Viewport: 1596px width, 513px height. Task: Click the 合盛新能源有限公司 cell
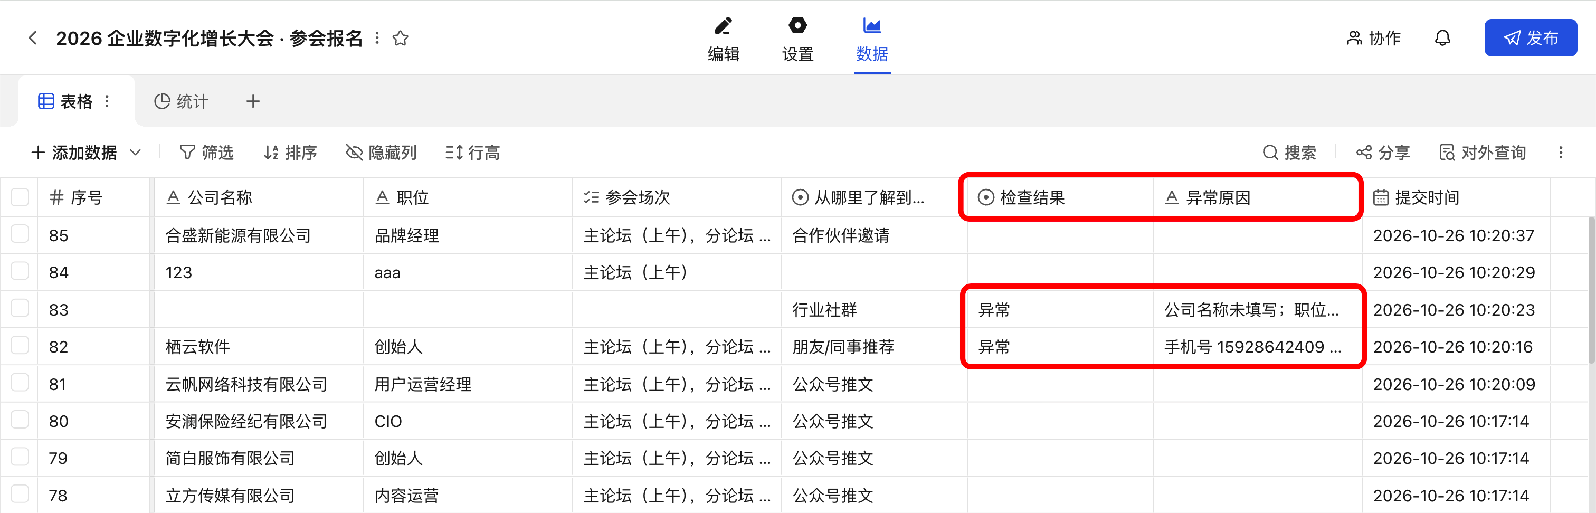(x=259, y=235)
